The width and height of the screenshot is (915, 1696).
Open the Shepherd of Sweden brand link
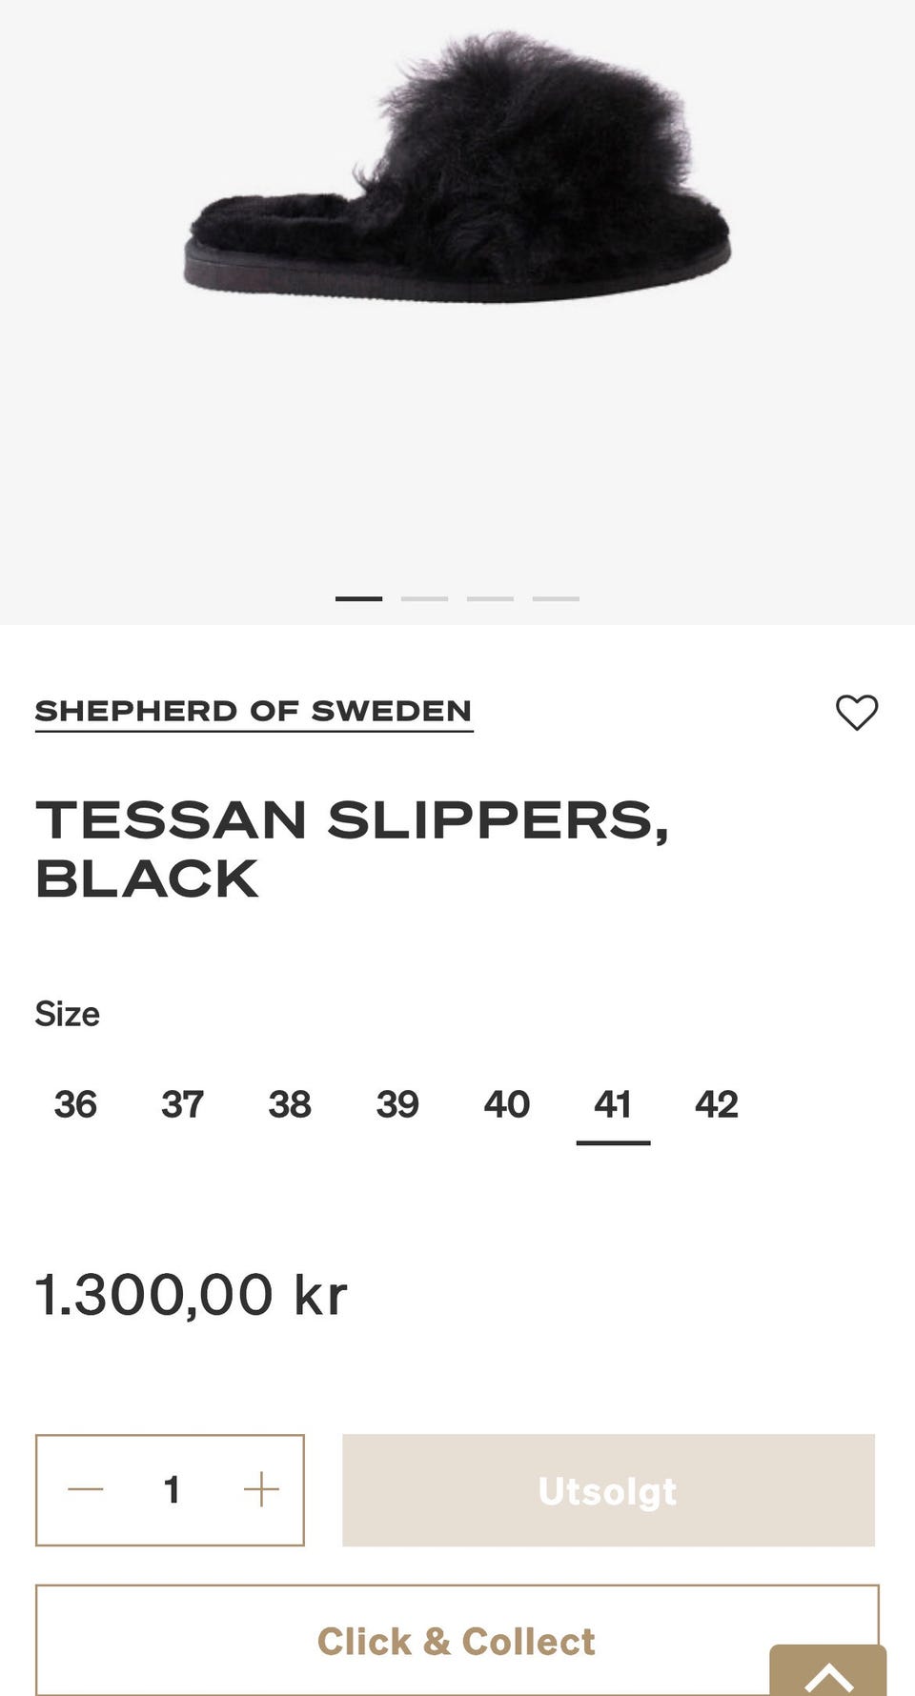pyautogui.click(x=254, y=712)
